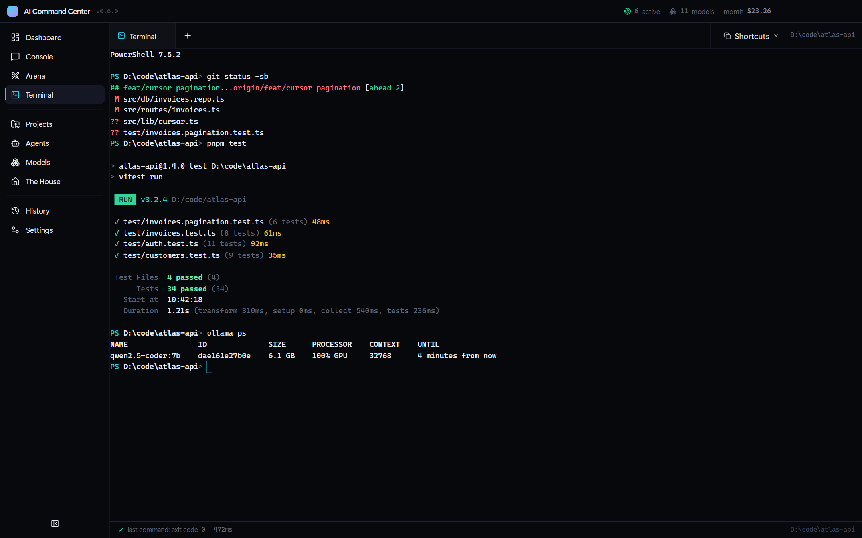Go to Dashboard page
Screen dimensions: 862x538
point(55,37)
